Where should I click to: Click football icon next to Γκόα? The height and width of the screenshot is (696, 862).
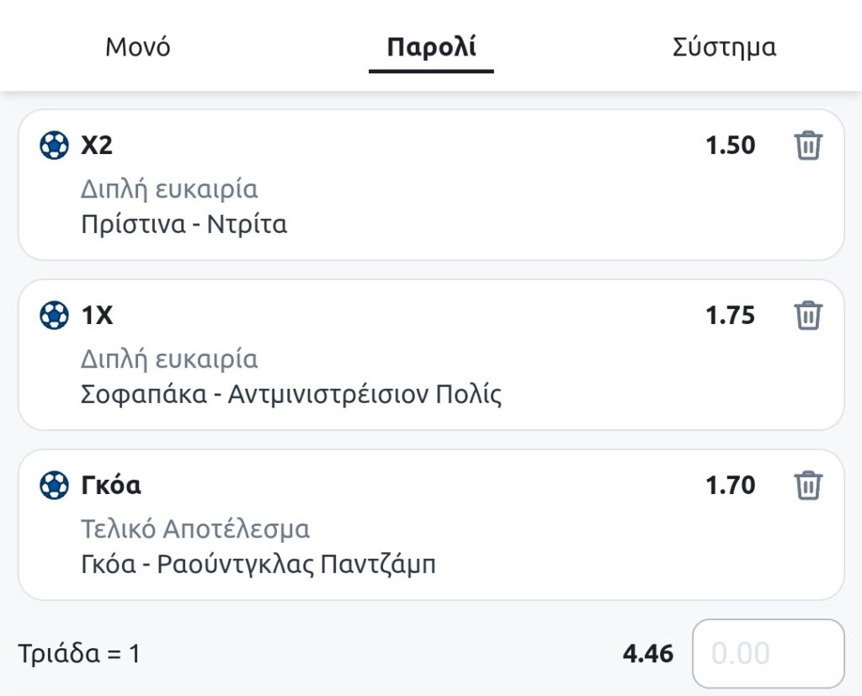coord(54,486)
